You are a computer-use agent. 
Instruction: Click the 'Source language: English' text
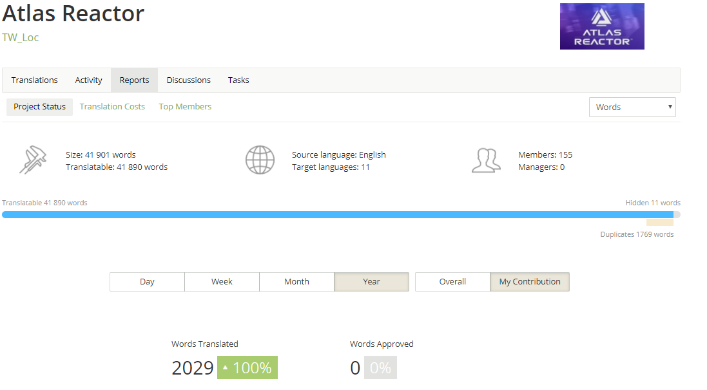coord(338,155)
